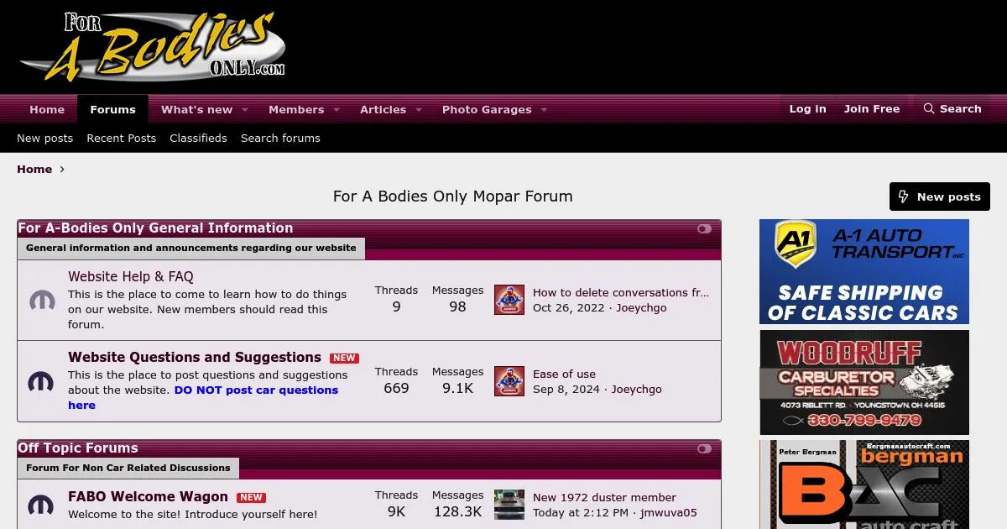
Task: Click the 128.3K messages count
Action: (457, 511)
